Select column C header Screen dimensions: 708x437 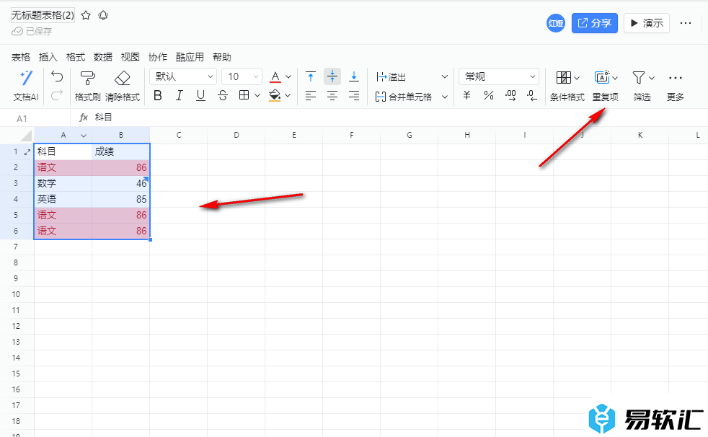(x=178, y=135)
